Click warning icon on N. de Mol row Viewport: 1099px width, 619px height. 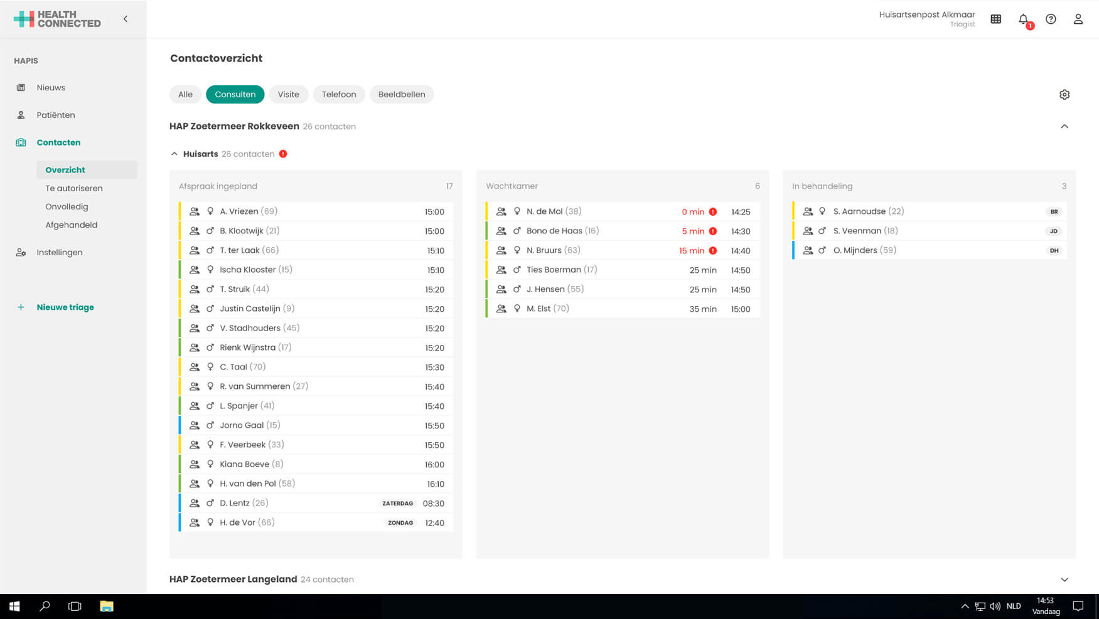(x=713, y=212)
